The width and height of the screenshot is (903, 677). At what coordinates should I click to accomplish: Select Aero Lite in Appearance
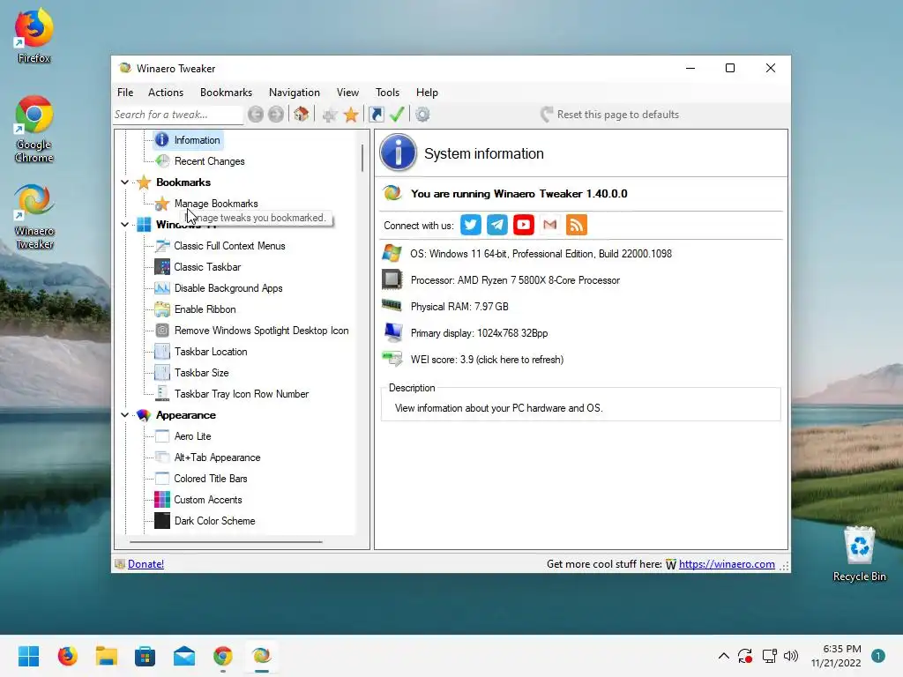[x=193, y=435]
